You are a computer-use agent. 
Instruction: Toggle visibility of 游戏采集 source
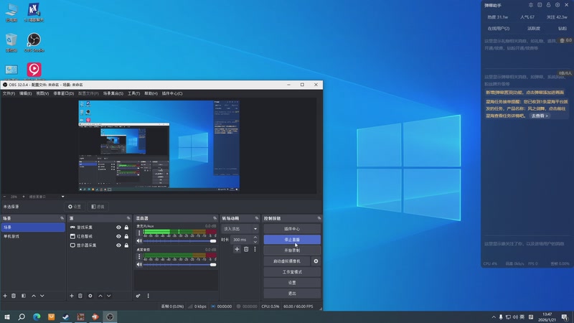(x=118, y=228)
